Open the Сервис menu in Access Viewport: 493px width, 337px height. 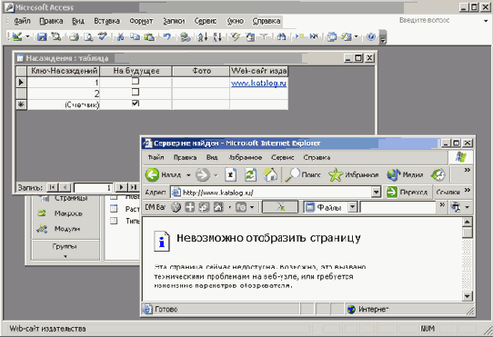click(206, 21)
